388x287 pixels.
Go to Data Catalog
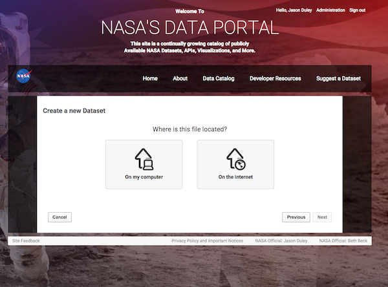click(x=219, y=78)
